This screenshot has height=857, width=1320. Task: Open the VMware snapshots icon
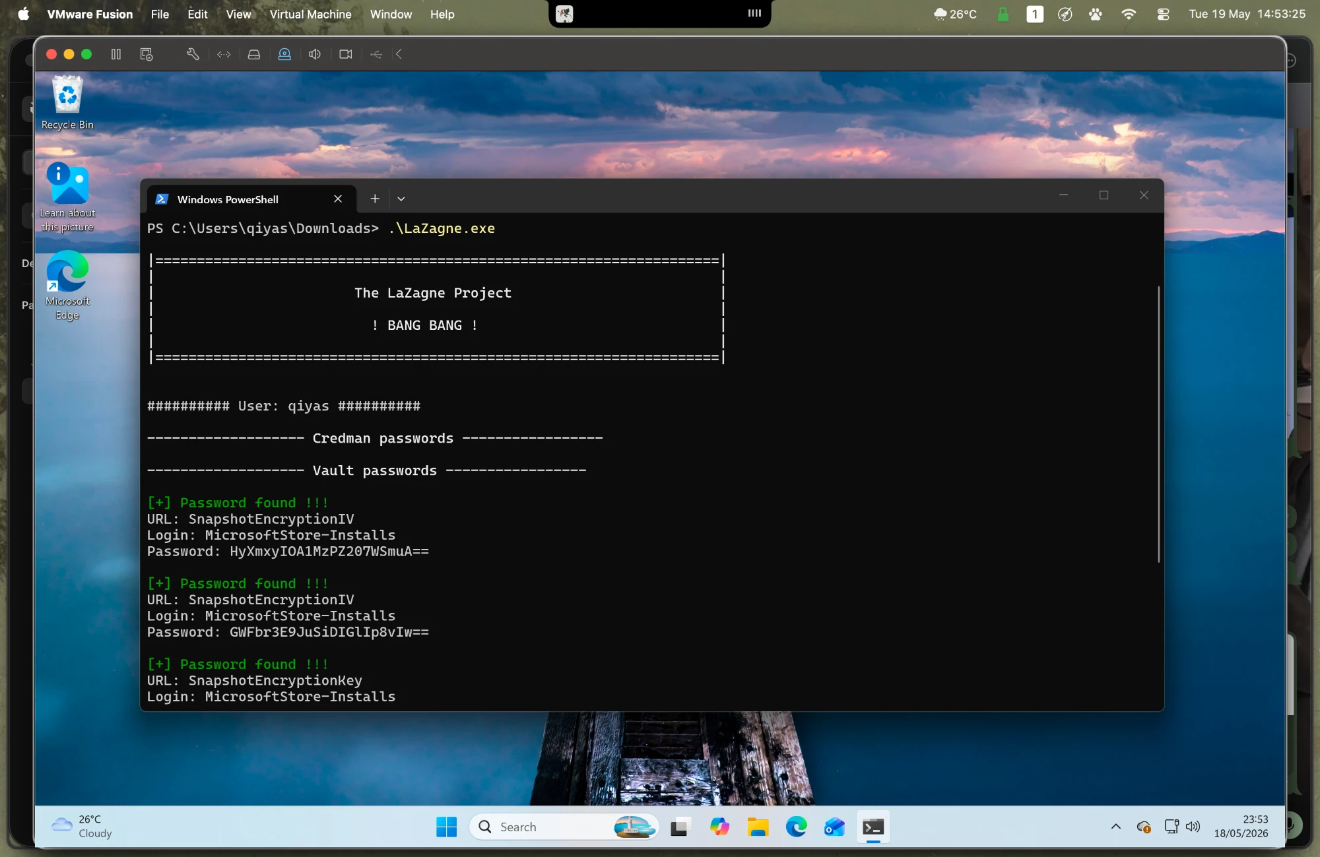(147, 54)
